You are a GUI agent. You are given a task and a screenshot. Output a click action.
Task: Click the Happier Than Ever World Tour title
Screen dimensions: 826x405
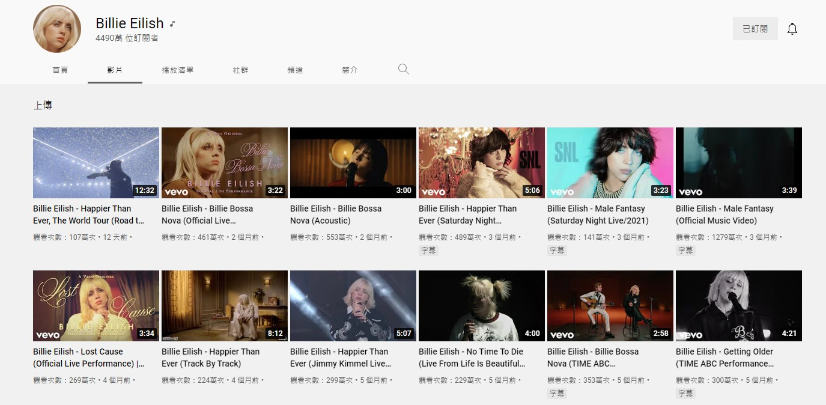click(89, 215)
